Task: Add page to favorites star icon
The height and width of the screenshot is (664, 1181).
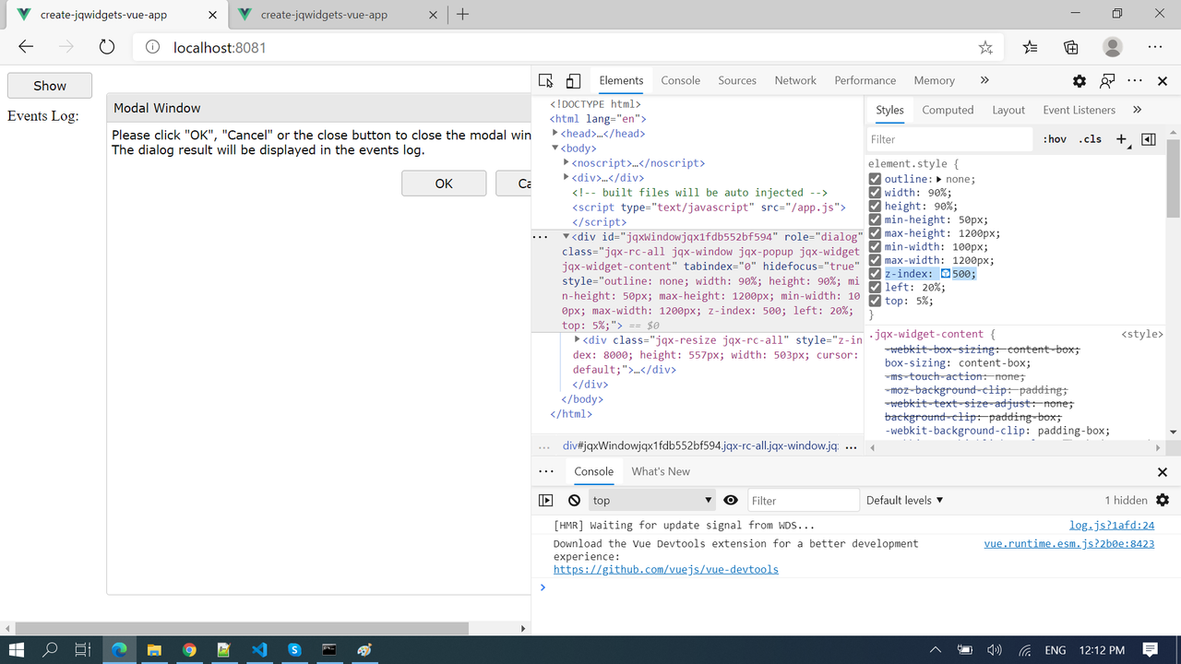Action: click(985, 47)
